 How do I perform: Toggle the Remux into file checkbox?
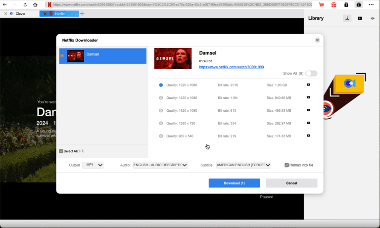coord(286,165)
